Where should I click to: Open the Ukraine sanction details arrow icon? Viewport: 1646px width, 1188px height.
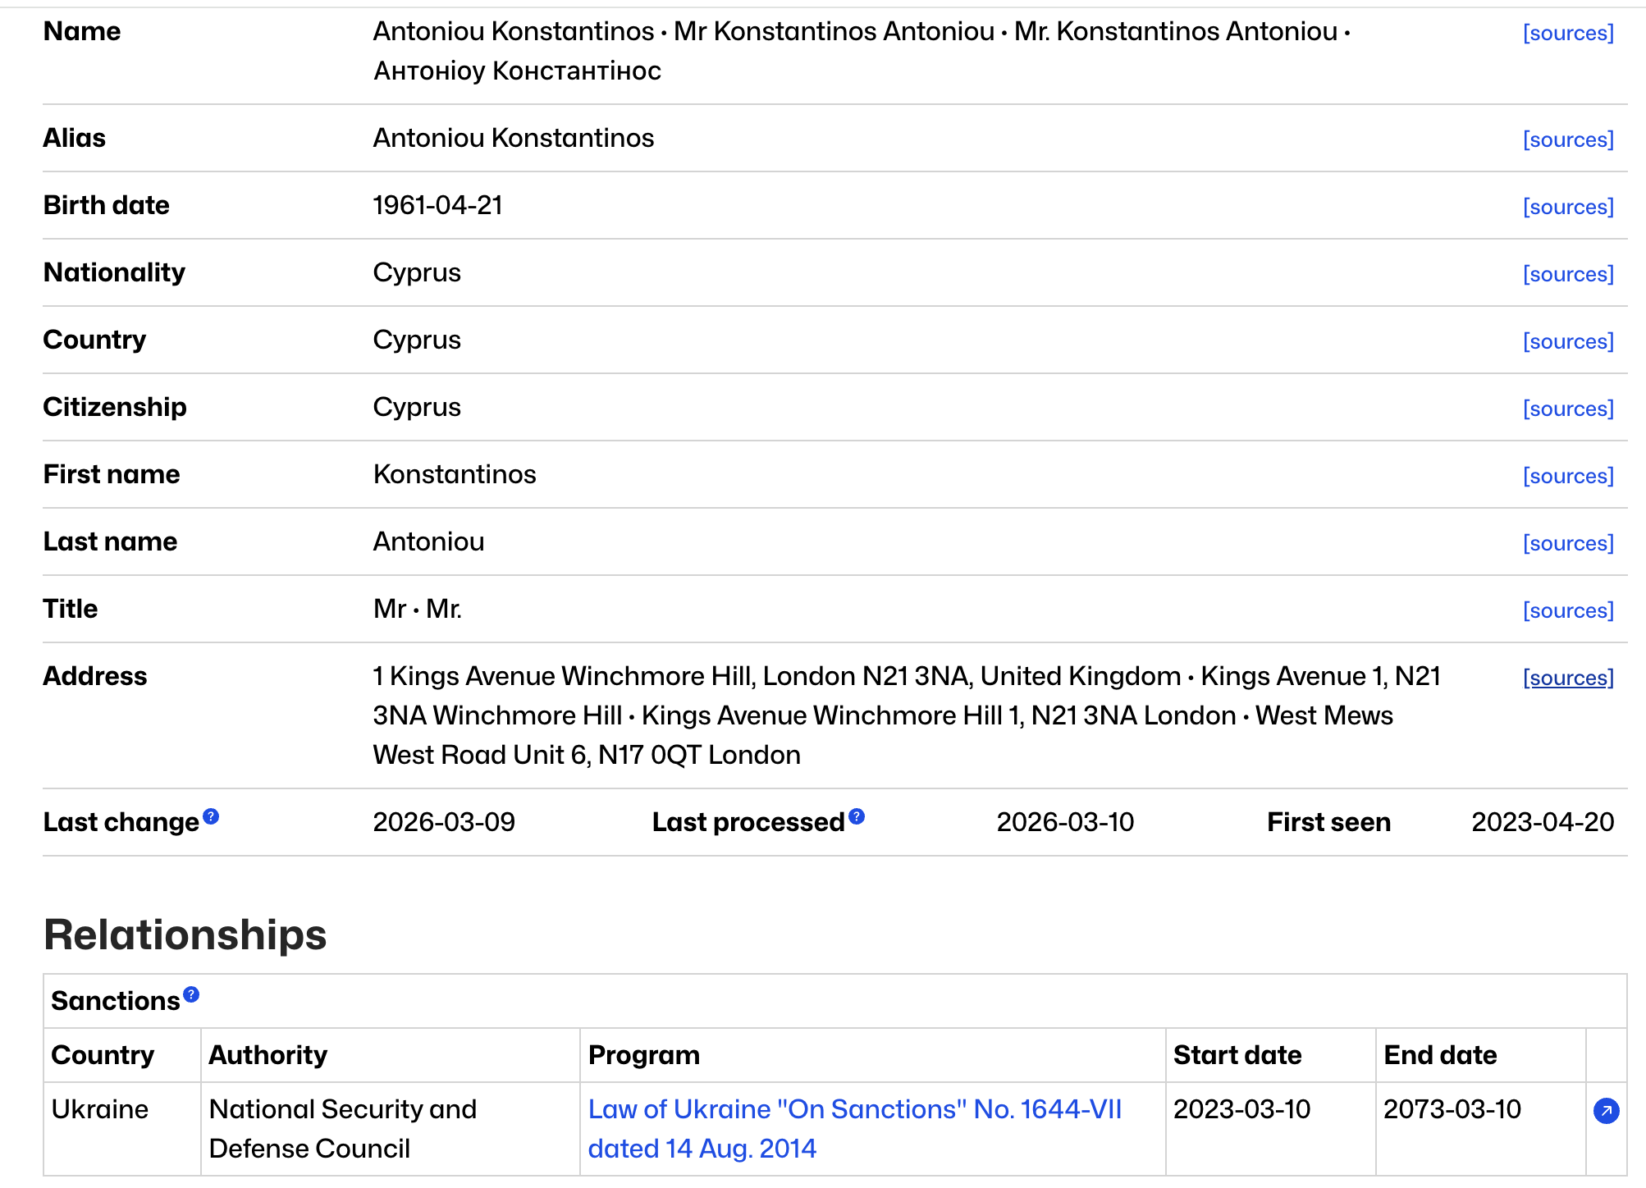1605,1111
